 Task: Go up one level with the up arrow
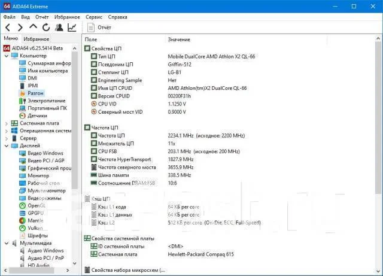point(34,27)
